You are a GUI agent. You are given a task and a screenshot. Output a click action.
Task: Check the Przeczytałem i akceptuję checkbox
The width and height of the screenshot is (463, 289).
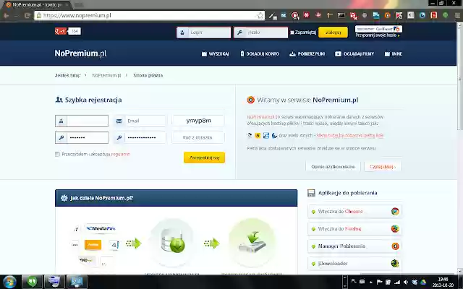(x=57, y=154)
